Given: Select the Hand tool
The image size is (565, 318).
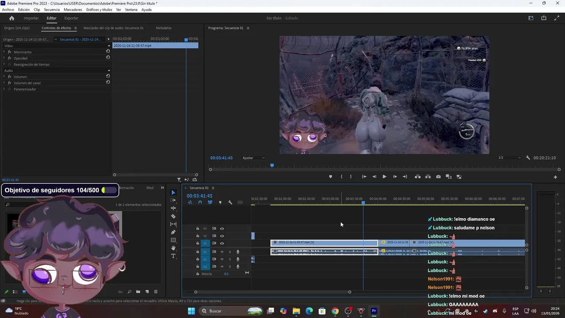Looking at the screenshot, I should point(173,248).
